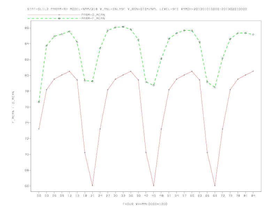Click the red O_MEAN minimum marker at hour 21
The image size is (276, 213).
click(92, 186)
